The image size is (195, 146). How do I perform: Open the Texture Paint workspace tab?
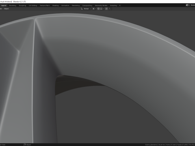[45, 6]
